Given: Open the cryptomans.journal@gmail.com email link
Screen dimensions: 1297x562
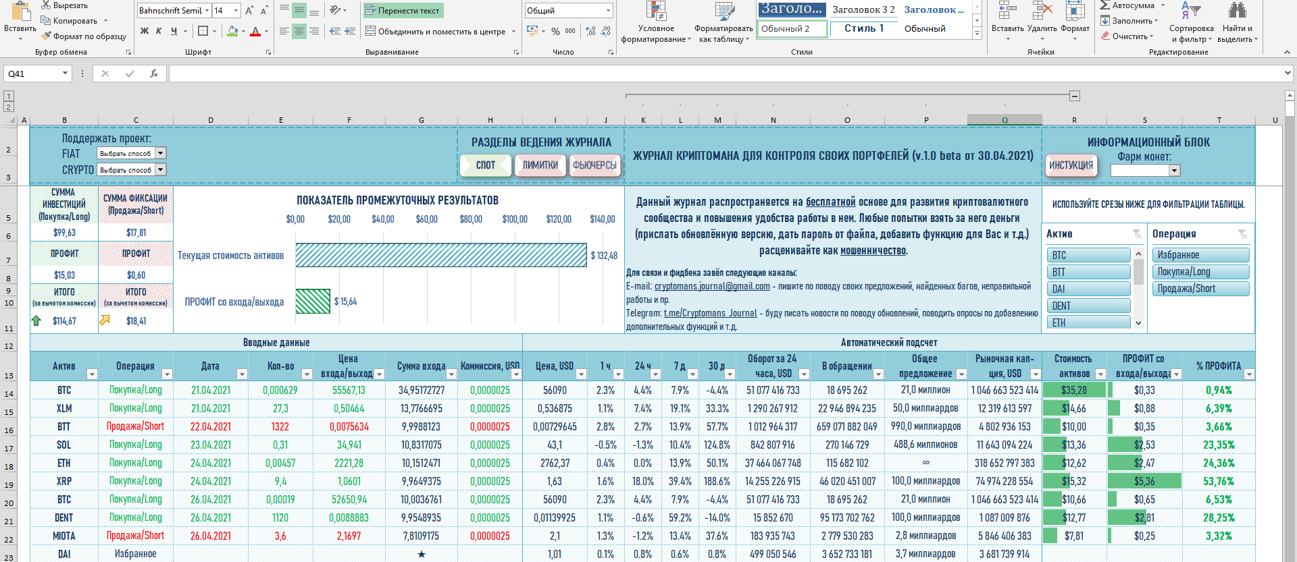Looking at the screenshot, I should pyautogui.click(x=712, y=286).
